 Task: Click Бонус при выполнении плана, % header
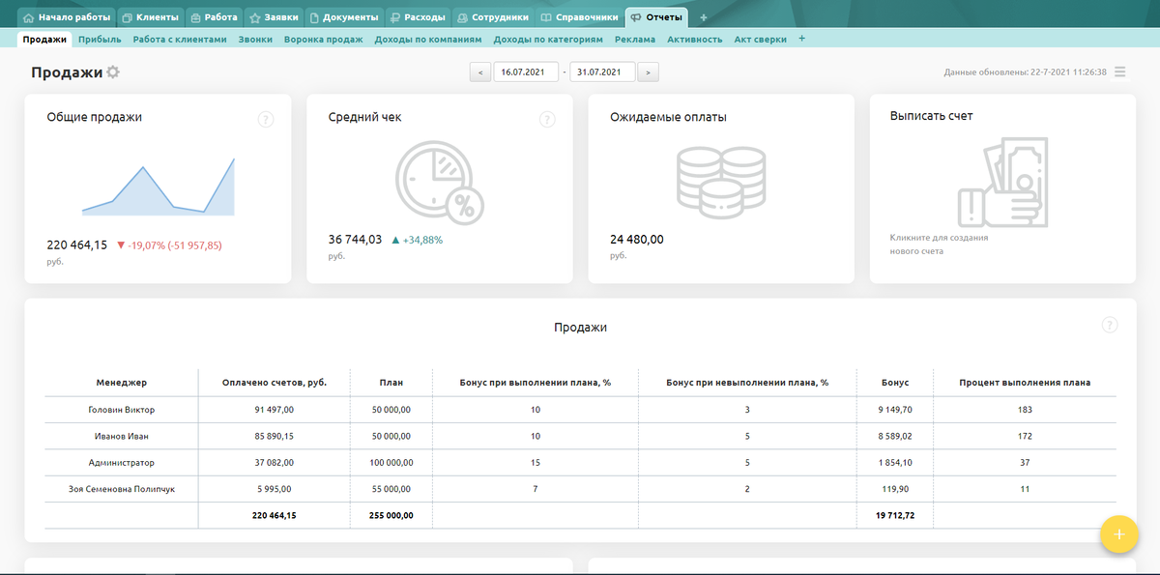(x=535, y=383)
